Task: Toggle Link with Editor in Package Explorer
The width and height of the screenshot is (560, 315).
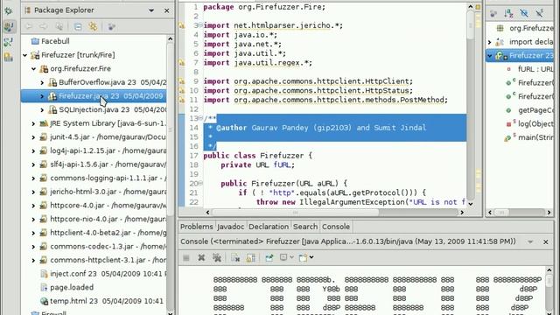Action: click(94, 26)
